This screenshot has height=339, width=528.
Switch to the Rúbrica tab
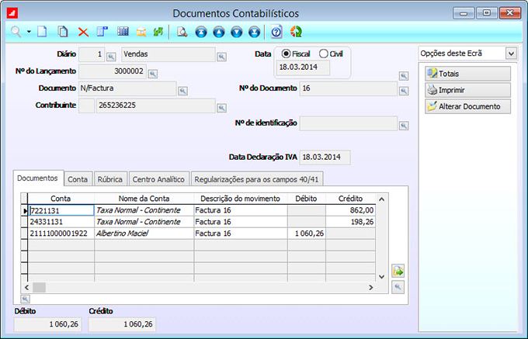(109, 179)
